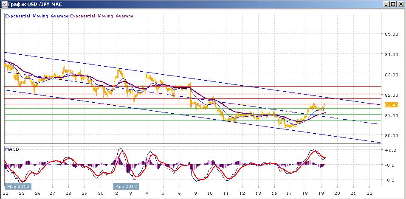Select the purple Exponential_Moving_Average label
Viewport: 406px width, 199px height.
click(101, 16)
